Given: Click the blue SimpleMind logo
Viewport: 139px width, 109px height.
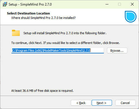Looking at the screenshot, I should point(130,17).
